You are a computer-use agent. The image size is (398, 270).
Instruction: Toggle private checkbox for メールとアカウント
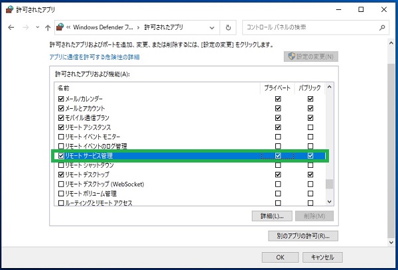(278, 108)
